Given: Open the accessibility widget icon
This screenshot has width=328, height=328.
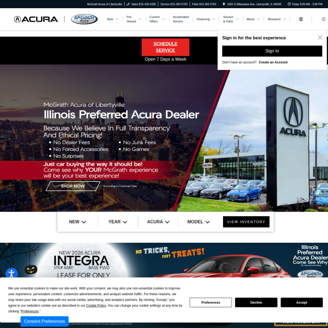Looking at the screenshot, I should tap(11, 273).
